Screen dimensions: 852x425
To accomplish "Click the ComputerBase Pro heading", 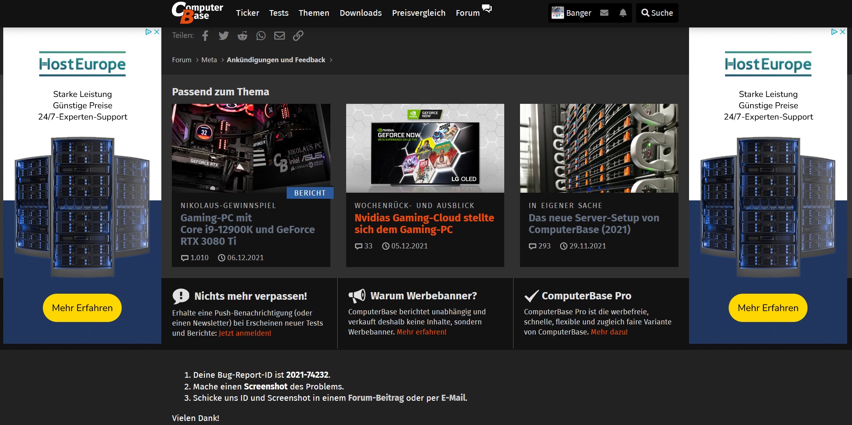I will 586,296.
